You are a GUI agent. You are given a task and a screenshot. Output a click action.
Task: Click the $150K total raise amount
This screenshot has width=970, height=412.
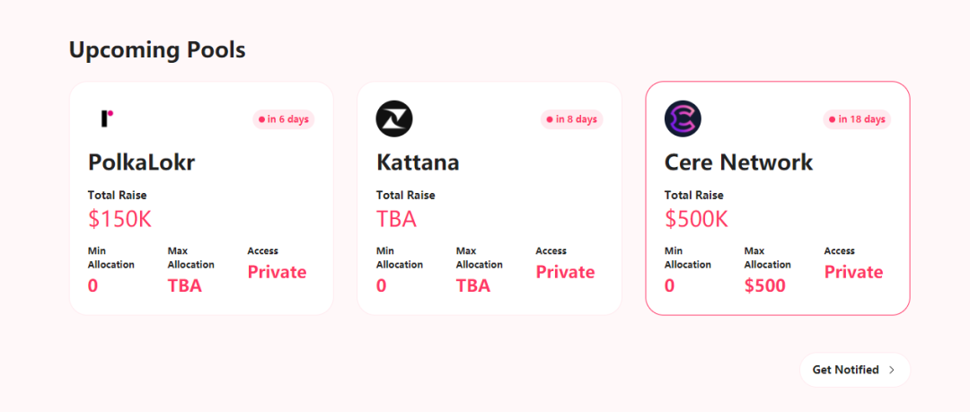(x=120, y=219)
